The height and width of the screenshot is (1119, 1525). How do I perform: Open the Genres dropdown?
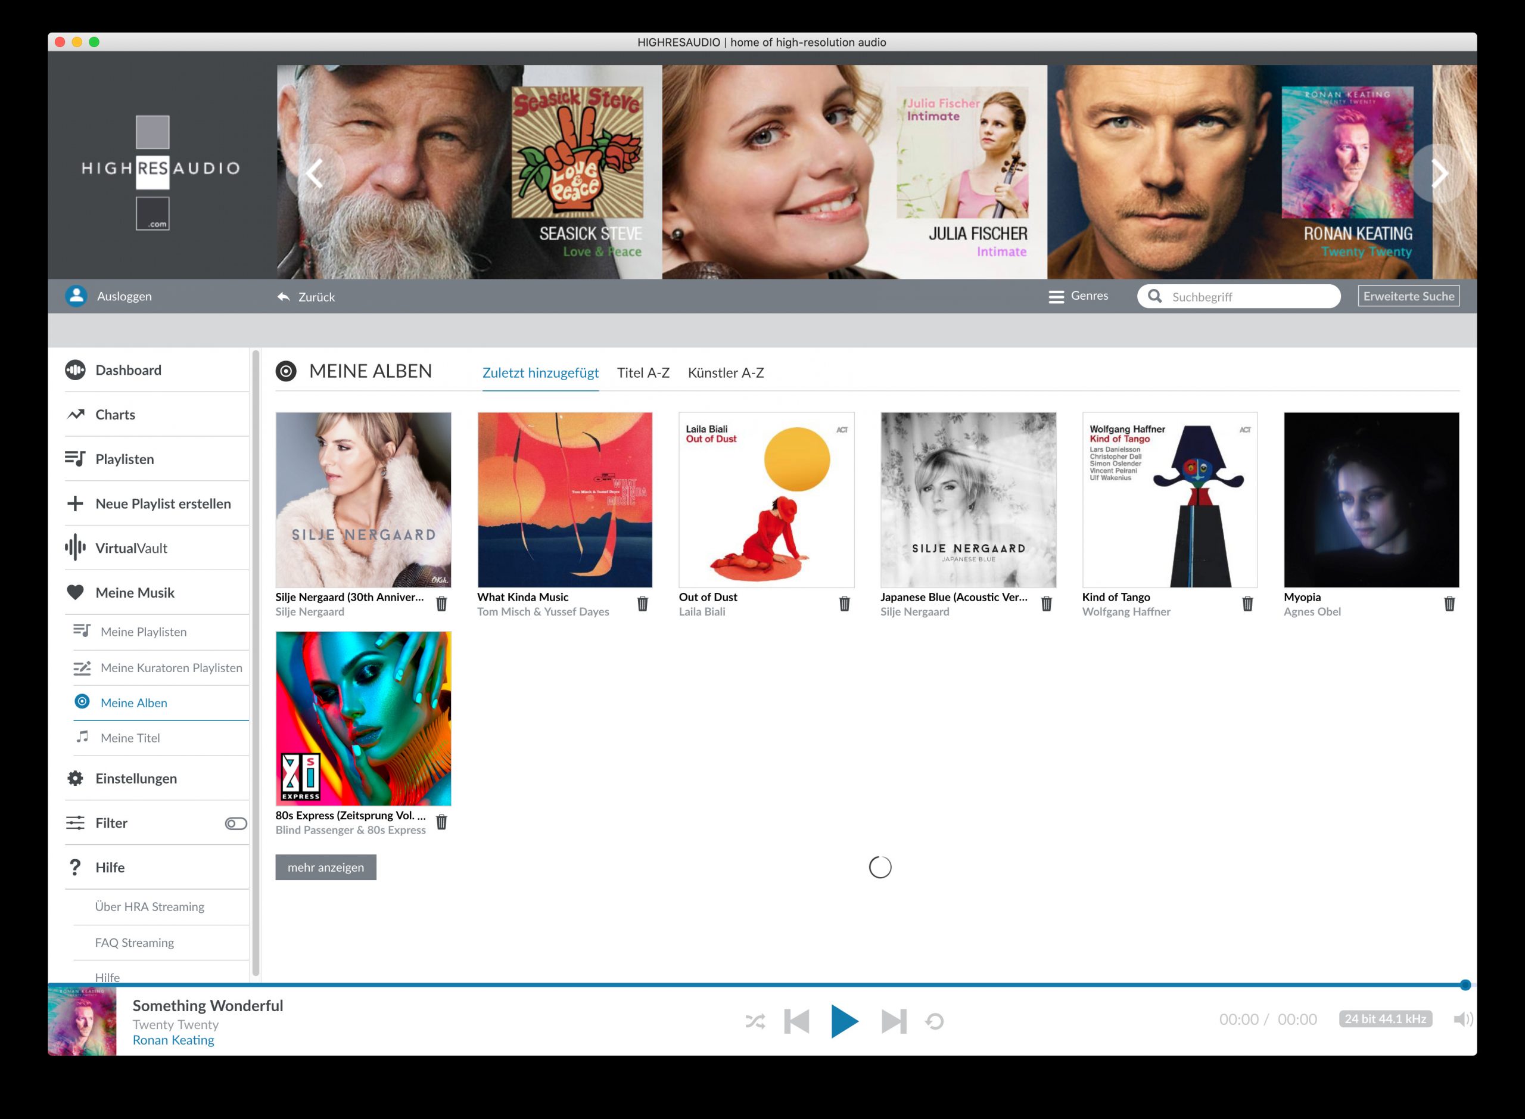pyautogui.click(x=1081, y=296)
